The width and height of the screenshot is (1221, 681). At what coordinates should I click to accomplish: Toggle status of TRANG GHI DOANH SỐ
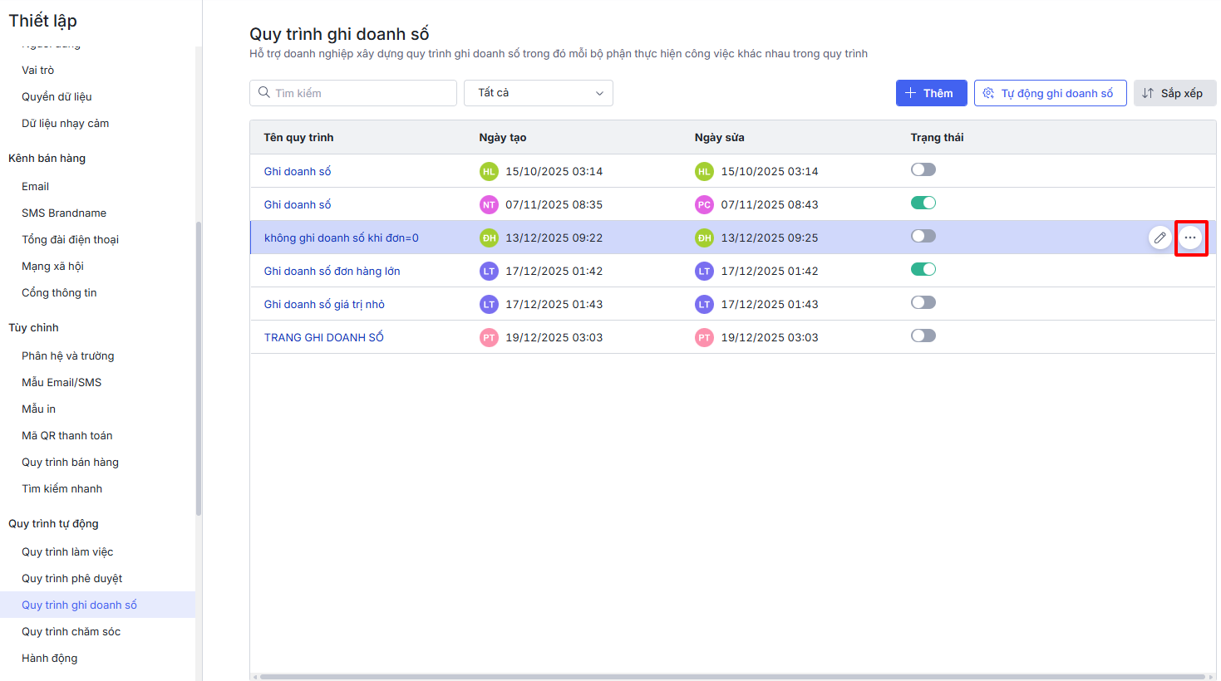tap(923, 336)
